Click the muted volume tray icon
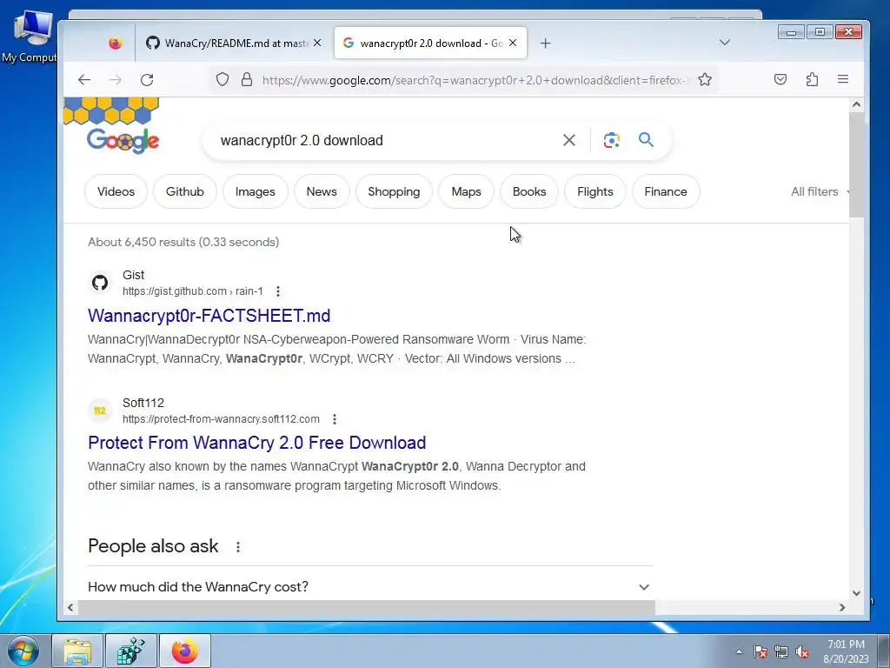The height and width of the screenshot is (668, 890). (802, 651)
